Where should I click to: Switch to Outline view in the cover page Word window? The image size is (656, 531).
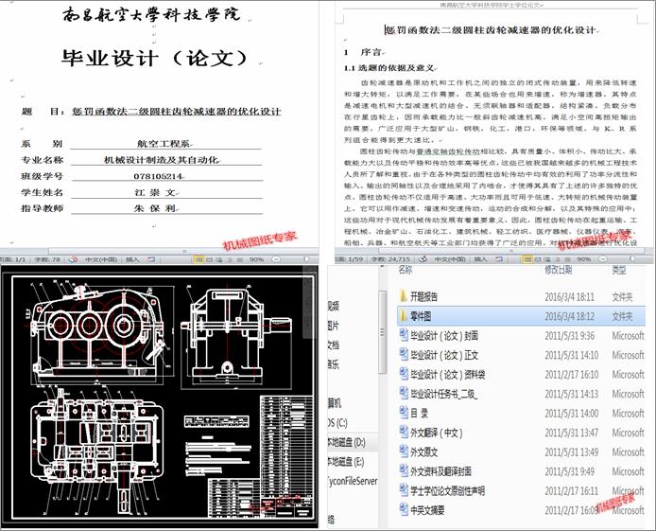pos(230,259)
